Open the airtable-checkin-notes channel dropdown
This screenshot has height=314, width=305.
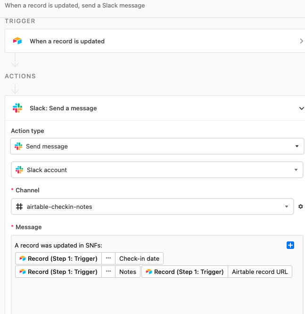click(x=152, y=207)
